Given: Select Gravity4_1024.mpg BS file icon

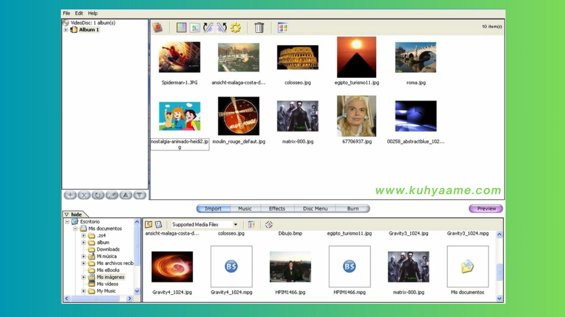Looking at the screenshot, I should (231, 266).
